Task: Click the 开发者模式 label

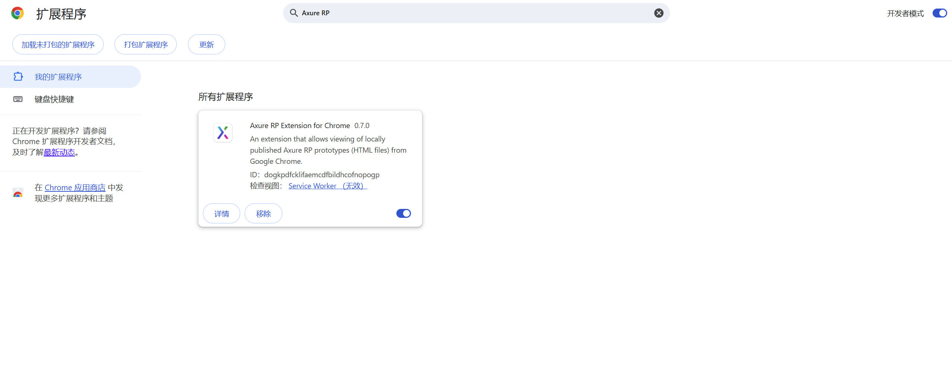Action: (905, 13)
